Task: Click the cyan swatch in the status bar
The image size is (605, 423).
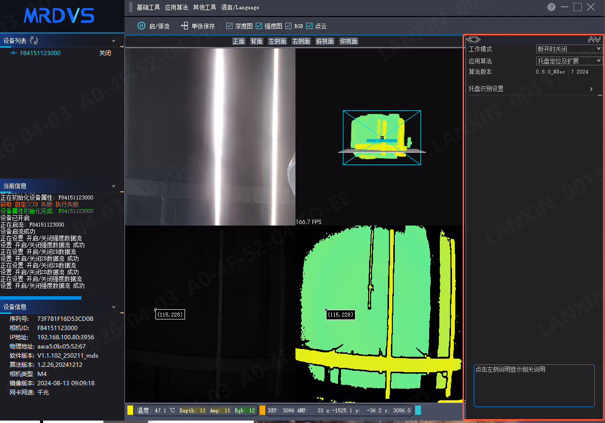Action: coord(418,410)
